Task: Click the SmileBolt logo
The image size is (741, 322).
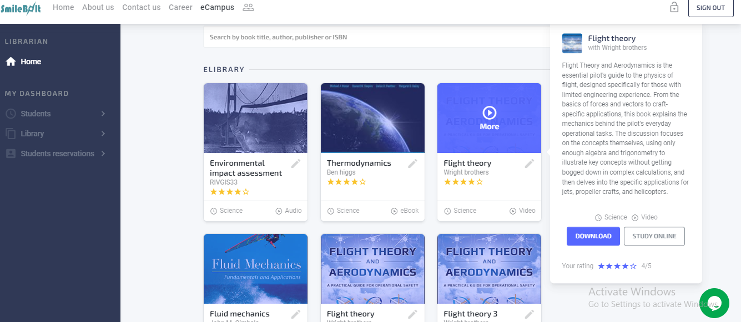Action: click(21, 8)
